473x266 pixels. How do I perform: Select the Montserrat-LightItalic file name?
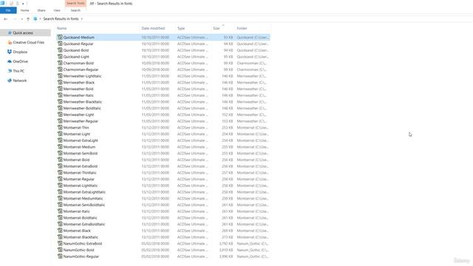click(x=81, y=185)
